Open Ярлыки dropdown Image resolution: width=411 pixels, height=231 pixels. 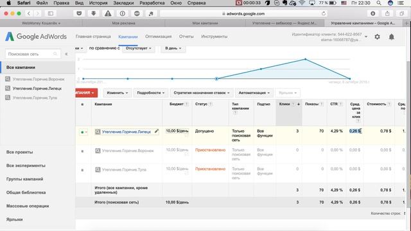click(288, 92)
